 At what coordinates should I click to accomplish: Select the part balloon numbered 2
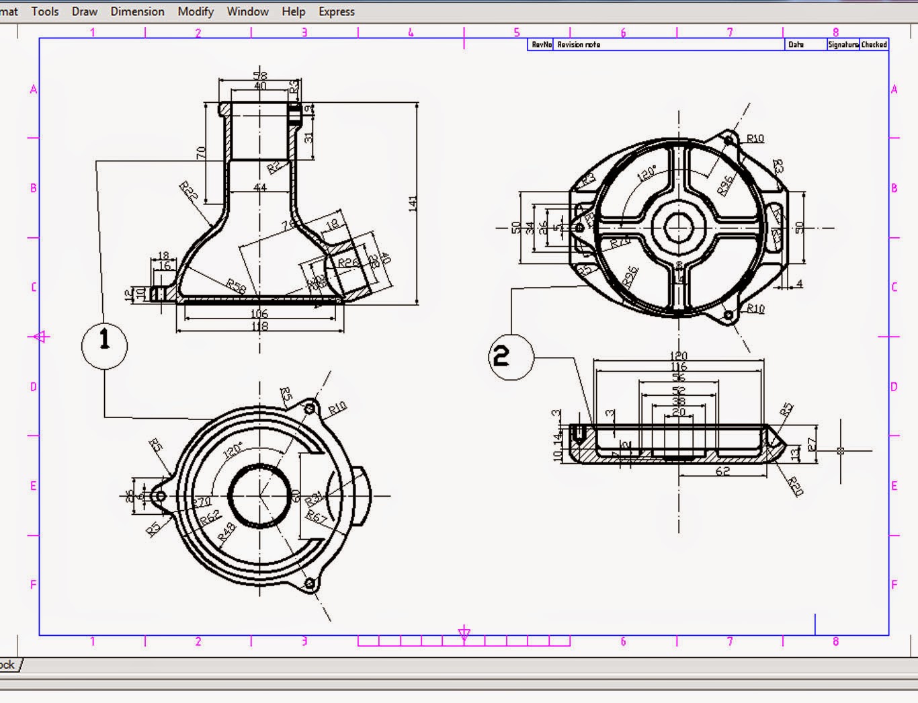point(511,356)
